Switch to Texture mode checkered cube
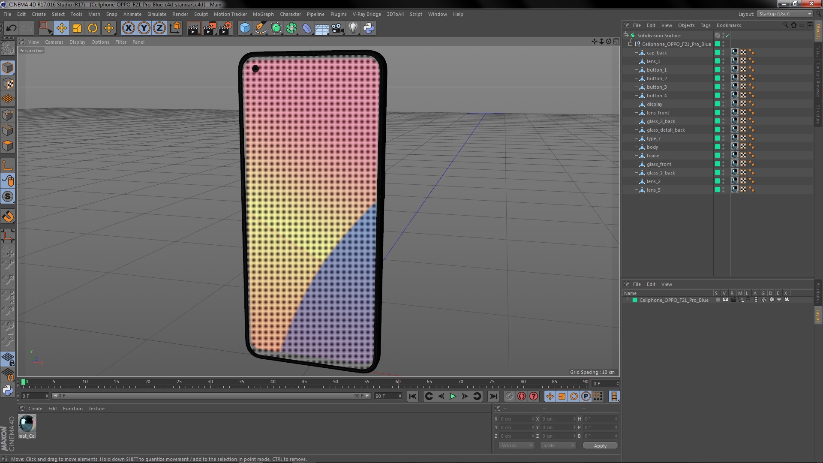Screen dimensions: 823x463 (x=8, y=83)
